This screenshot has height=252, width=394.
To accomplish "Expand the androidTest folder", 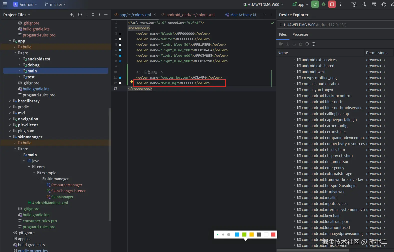I will 19,59.
